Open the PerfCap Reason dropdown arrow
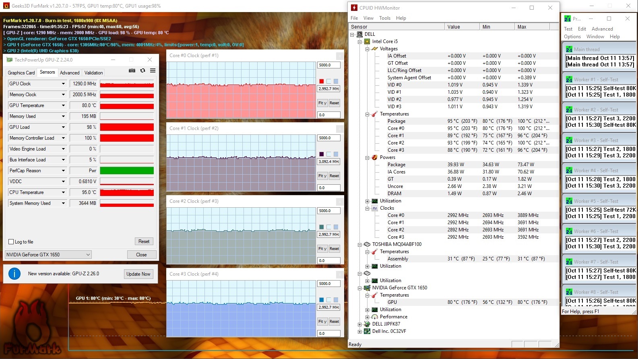638x359 pixels. (x=63, y=171)
